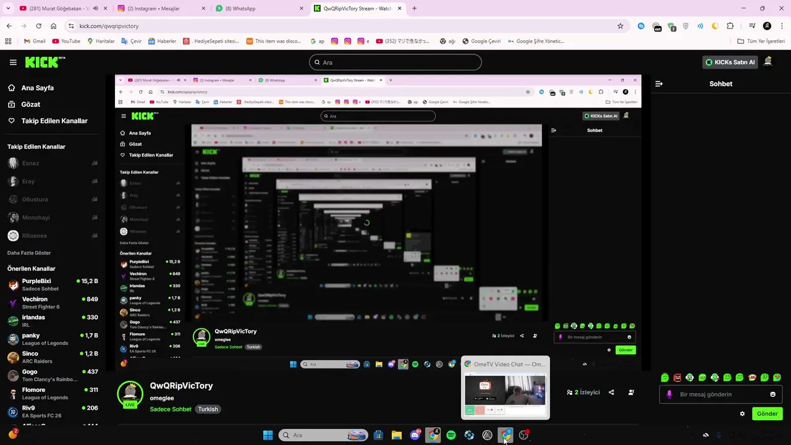Open Google Çeviri bookmark
The width and height of the screenshot is (791, 445).
(481, 41)
